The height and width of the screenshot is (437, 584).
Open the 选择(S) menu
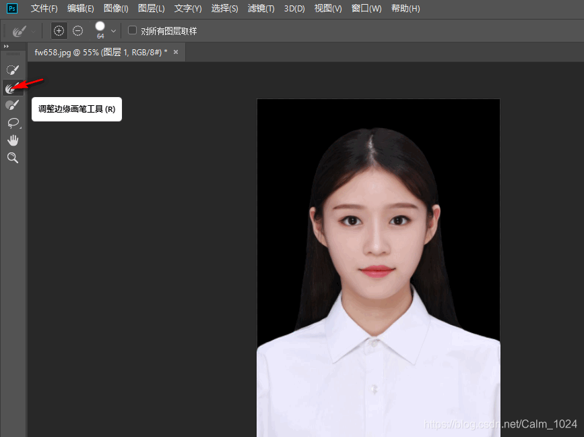click(224, 8)
